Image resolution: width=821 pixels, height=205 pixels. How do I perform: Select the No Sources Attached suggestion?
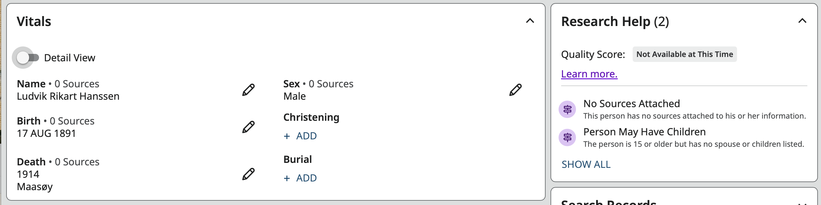[x=631, y=104]
